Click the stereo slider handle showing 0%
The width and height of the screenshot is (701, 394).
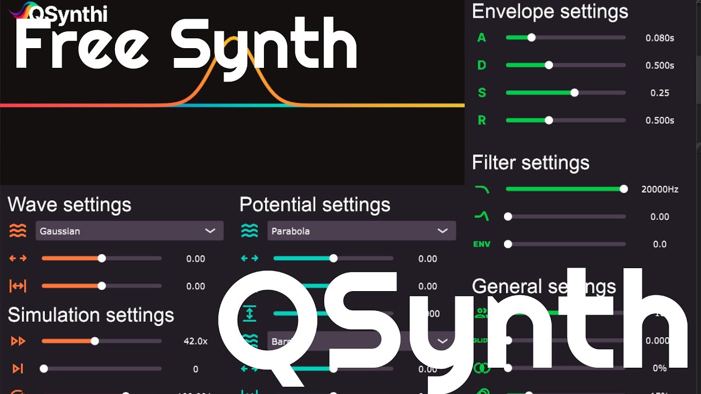(508, 368)
